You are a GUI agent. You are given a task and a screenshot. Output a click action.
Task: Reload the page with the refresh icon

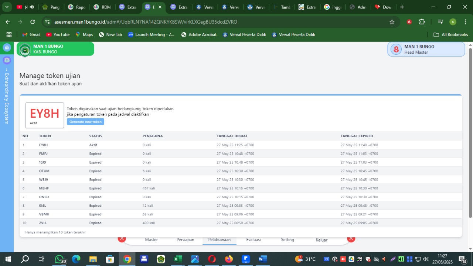[33, 22]
